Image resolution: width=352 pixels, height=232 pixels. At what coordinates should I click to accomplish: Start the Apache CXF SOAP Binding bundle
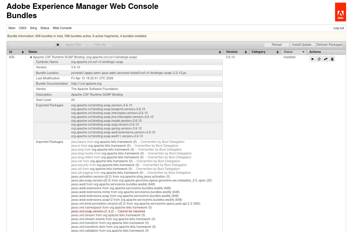click(312, 59)
